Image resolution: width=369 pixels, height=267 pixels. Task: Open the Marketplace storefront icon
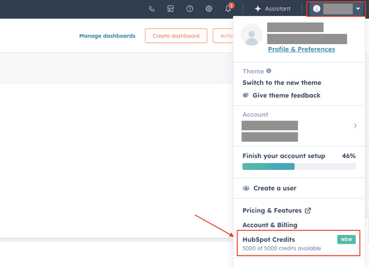[170, 9]
